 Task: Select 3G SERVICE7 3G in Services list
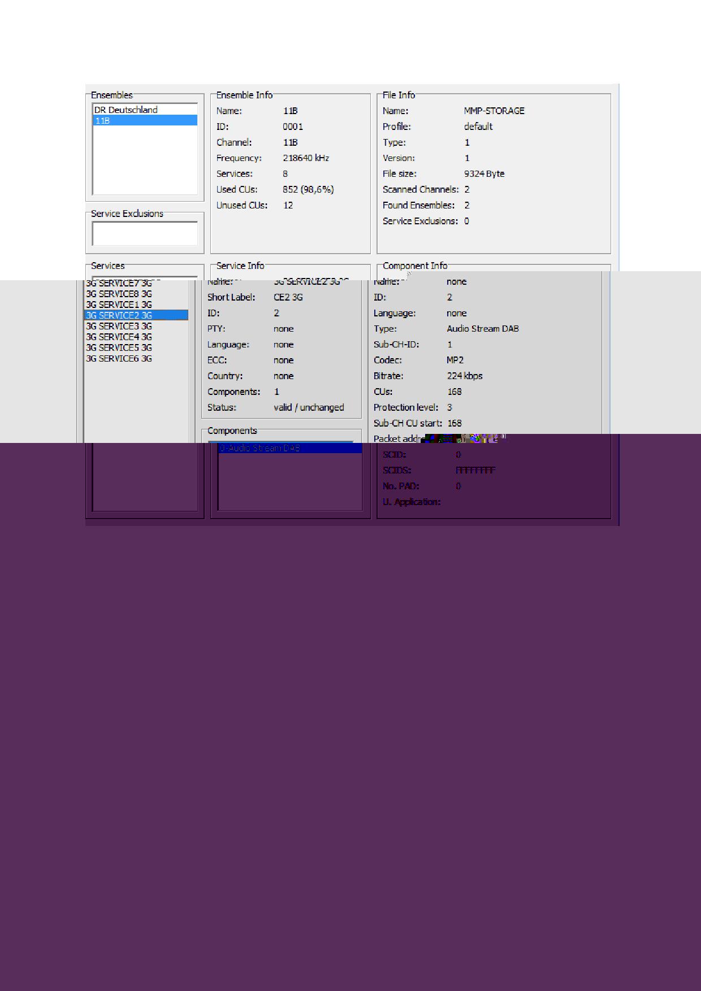pyautogui.click(x=119, y=284)
